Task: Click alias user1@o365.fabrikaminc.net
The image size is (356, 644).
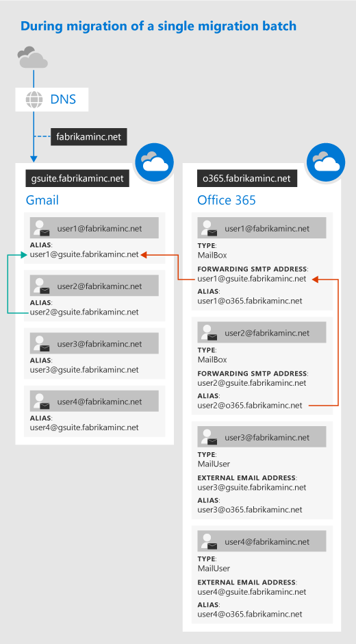Action: pos(250,301)
